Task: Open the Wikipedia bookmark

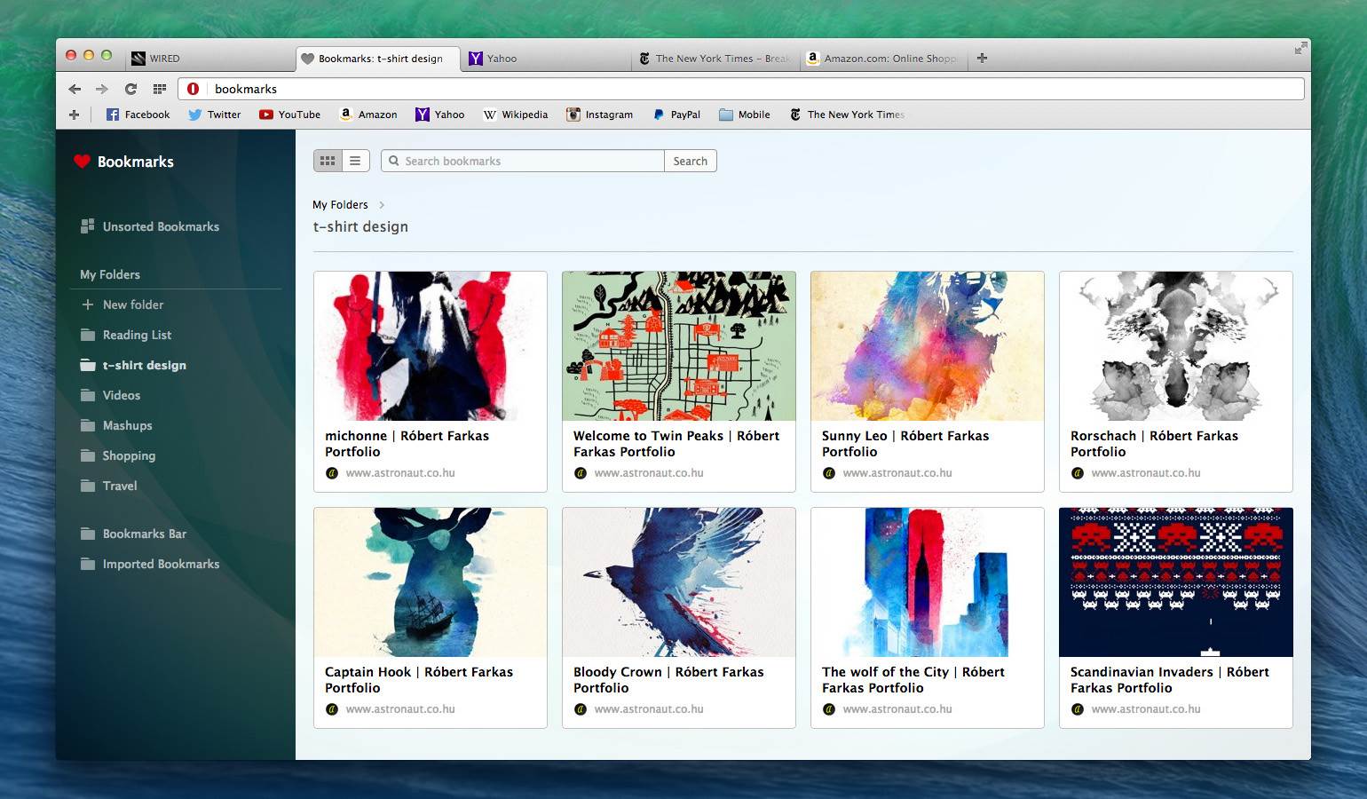Action: click(x=515, y=115)
